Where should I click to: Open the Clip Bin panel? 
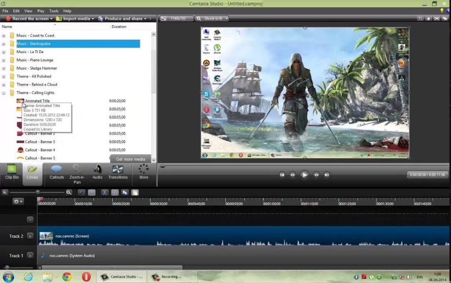12,171
